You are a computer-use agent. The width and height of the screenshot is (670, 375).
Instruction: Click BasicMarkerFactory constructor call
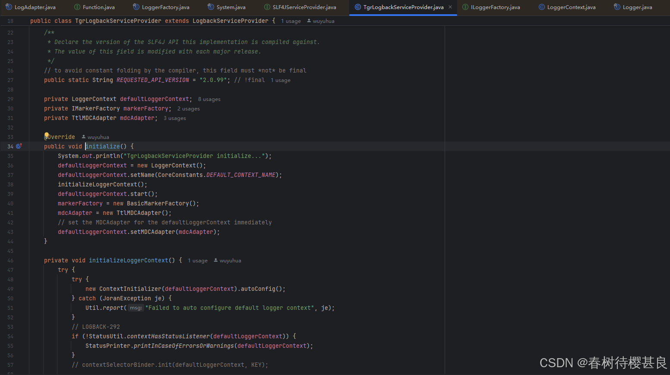tap(158, 203)
